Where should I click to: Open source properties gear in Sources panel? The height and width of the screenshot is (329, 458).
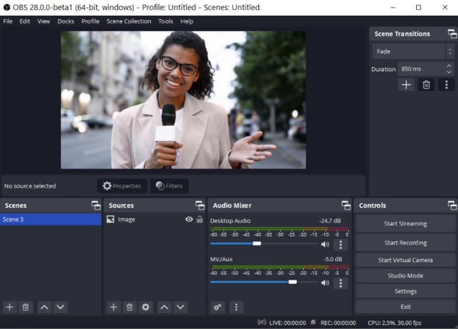click(x=145, y=307)
